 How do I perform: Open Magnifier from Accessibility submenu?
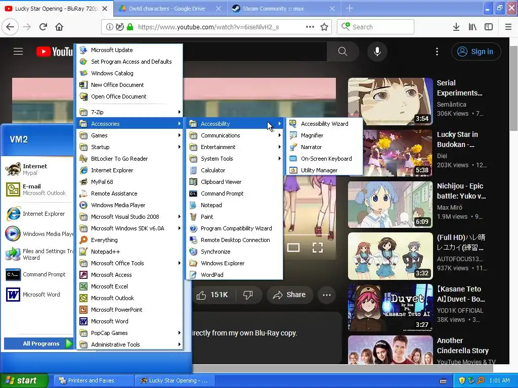324,135
